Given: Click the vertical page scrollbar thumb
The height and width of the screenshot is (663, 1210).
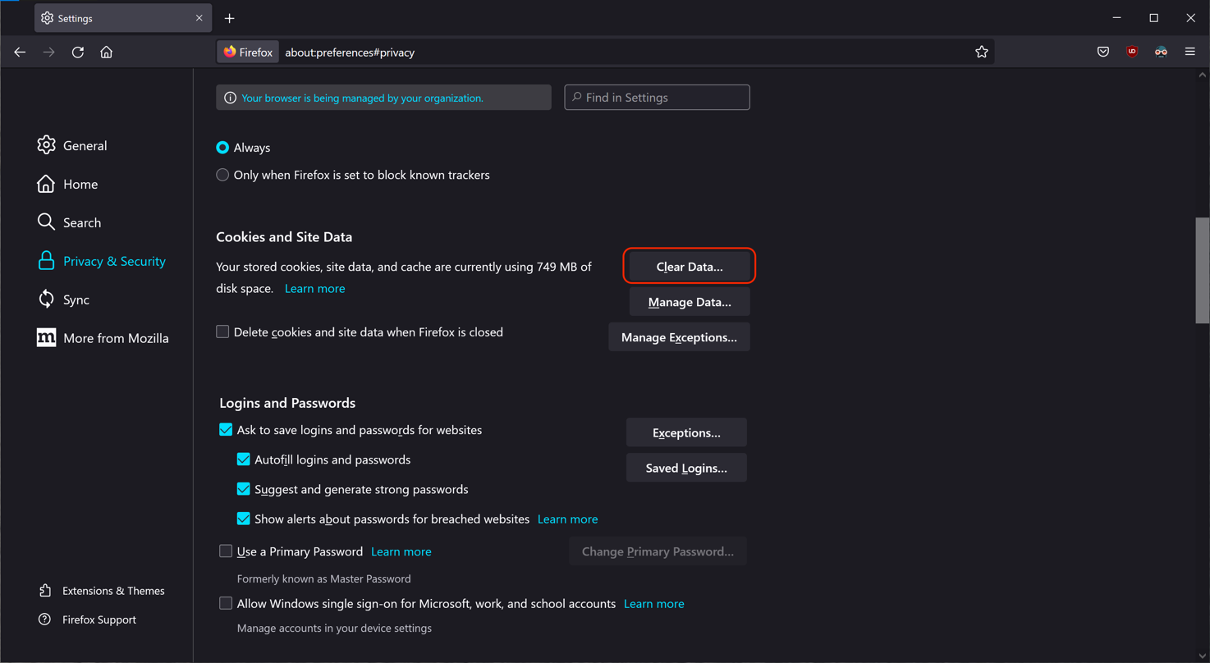Looking at the screenshot, I should [x=1202, y=270].
